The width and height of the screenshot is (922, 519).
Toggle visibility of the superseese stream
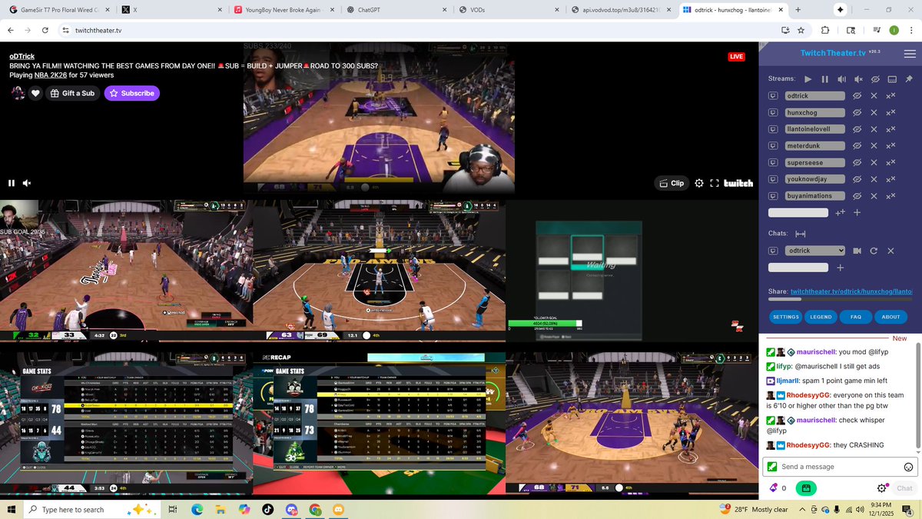tap(857, 163)
